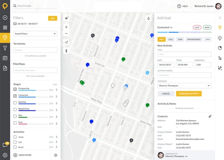Toggle the heat map droplet icon
The image size is (224, 160).
pyautogui.click(x=149, y=18)
